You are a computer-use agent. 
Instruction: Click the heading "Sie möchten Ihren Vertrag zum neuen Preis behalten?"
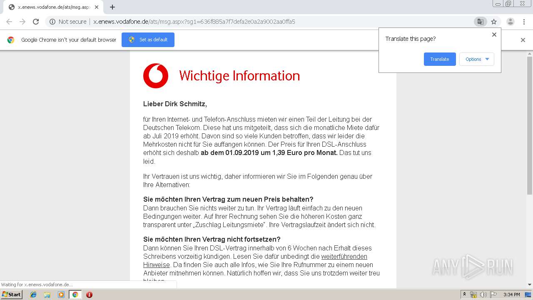point(228,199)
